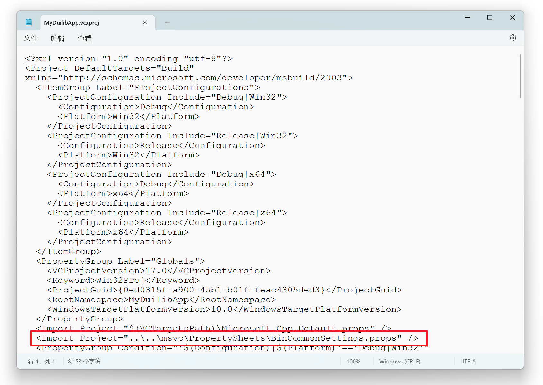This screenshot has width=543, height=385.
Task: Click the xmlns schemas.microsoft.com line
Action: (189, 78)
